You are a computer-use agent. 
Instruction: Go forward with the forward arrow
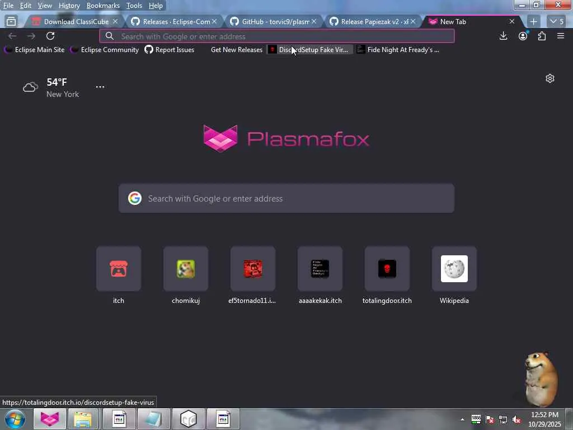point(31,36)
